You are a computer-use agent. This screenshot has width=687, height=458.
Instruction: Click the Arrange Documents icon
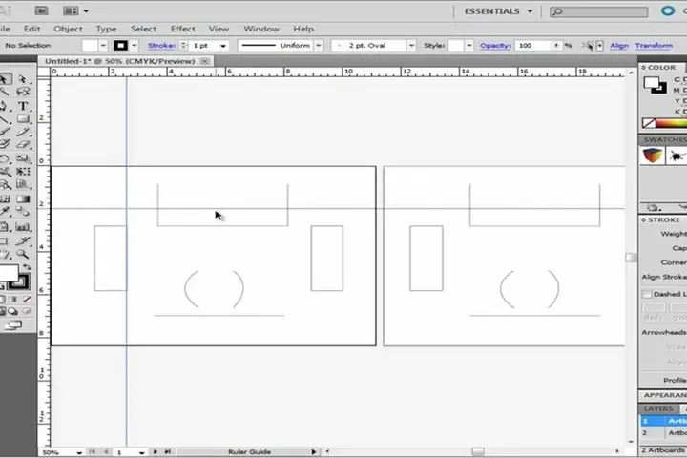tap(71, 10)
